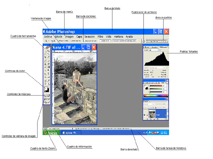
Task: Open the opacity dropdown in Capas palette
Action: tap(167, 104)
